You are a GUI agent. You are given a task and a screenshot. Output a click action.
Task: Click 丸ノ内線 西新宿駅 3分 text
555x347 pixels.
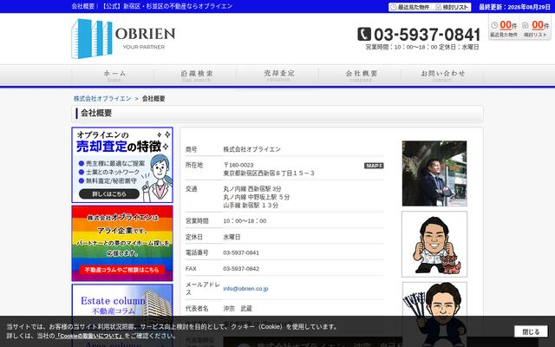click(x=252, y=189)
